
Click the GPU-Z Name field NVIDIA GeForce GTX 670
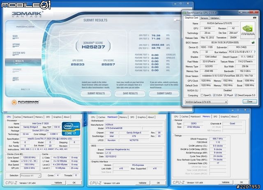pyautogui.click(x=219, y=23)
